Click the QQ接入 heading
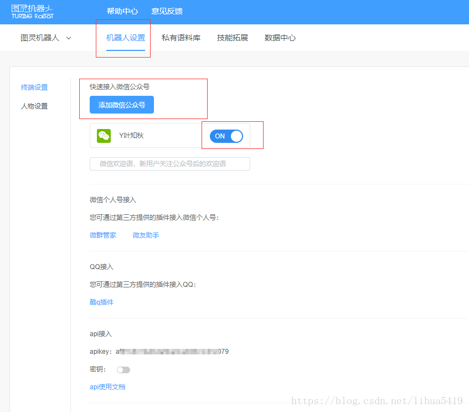Image resolution: width=469 pixels, height=412 pixels. tap(101, 267)
